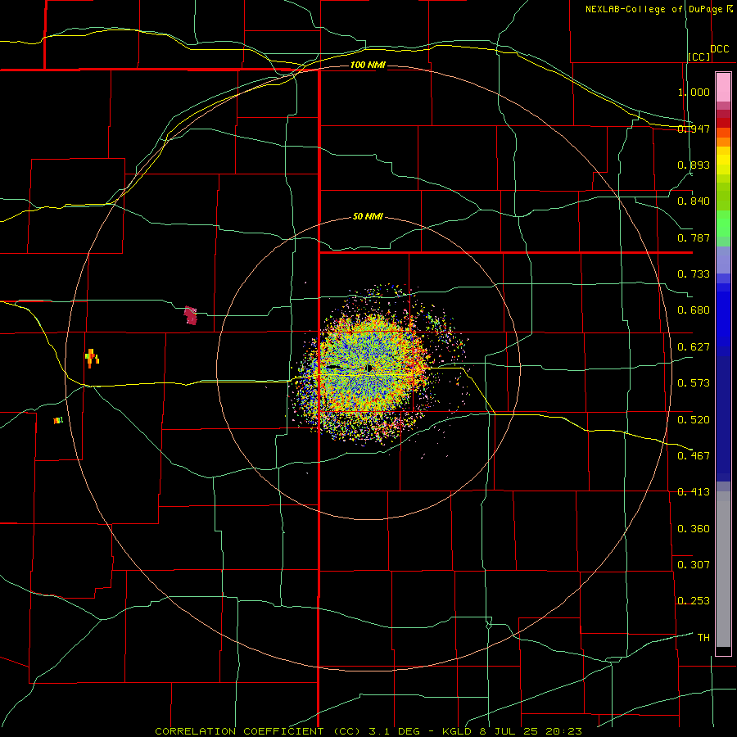The image size is (737, 737).
Task: Click the dark red color bar segment
Action: 723,122
